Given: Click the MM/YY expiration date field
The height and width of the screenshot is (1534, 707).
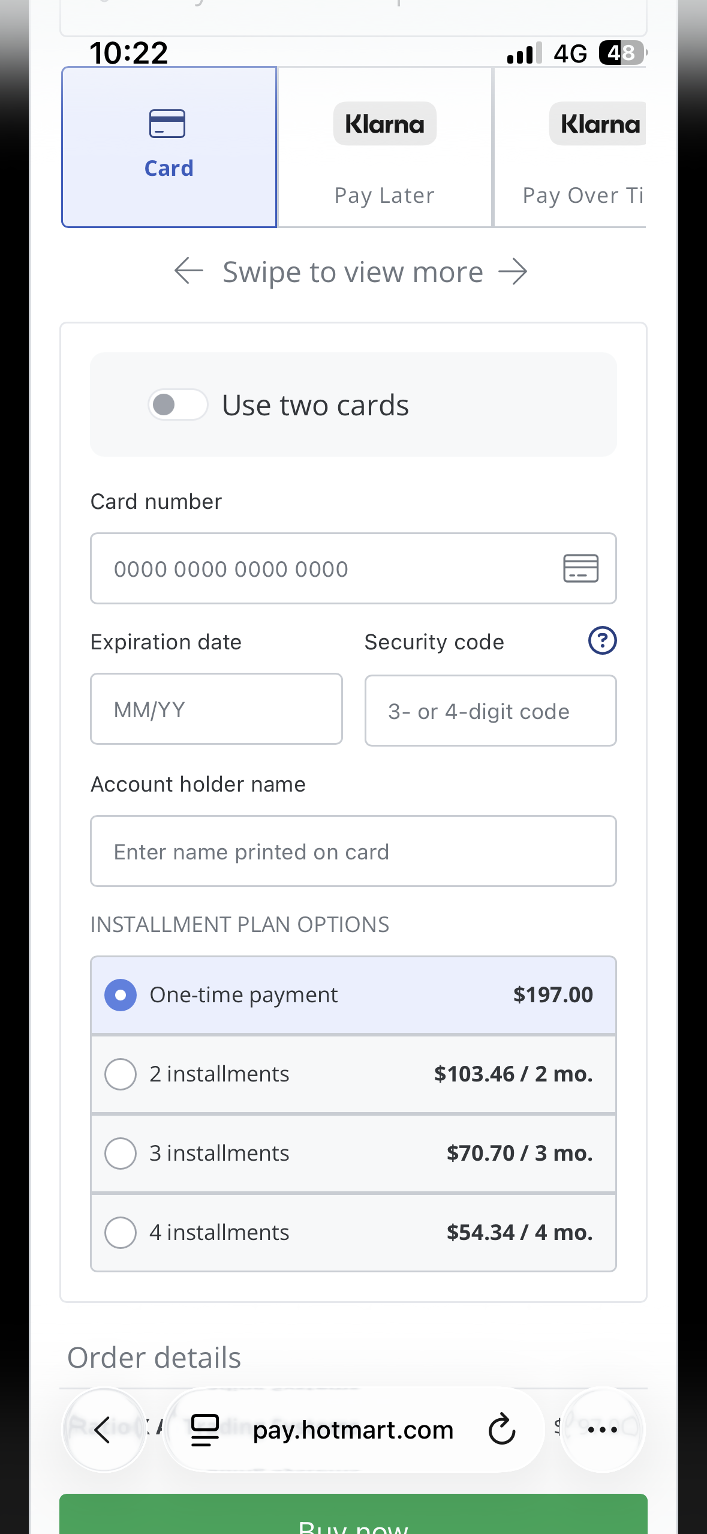Looking at the screenshot, I should click(x=216, y=709).
